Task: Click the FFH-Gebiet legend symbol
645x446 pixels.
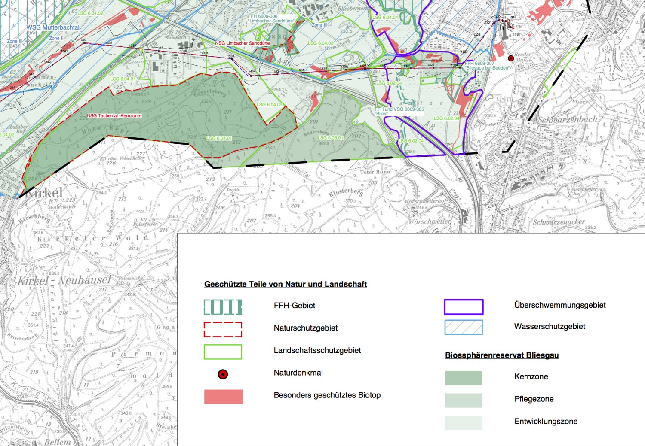Action: point(223,307)
